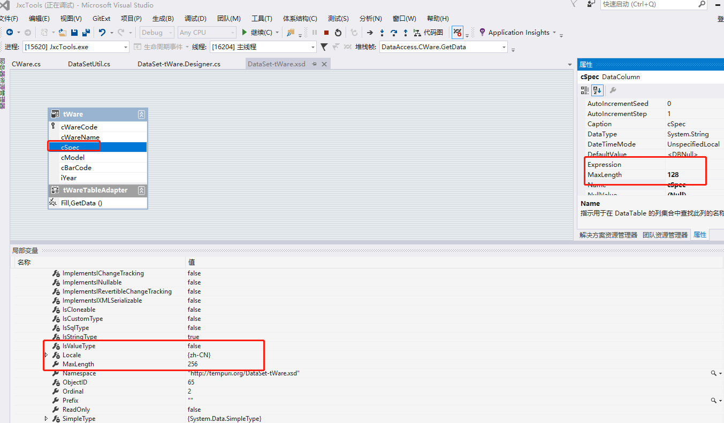Save the current file with disk icon
724x423 pixels.
coord(74,33)
